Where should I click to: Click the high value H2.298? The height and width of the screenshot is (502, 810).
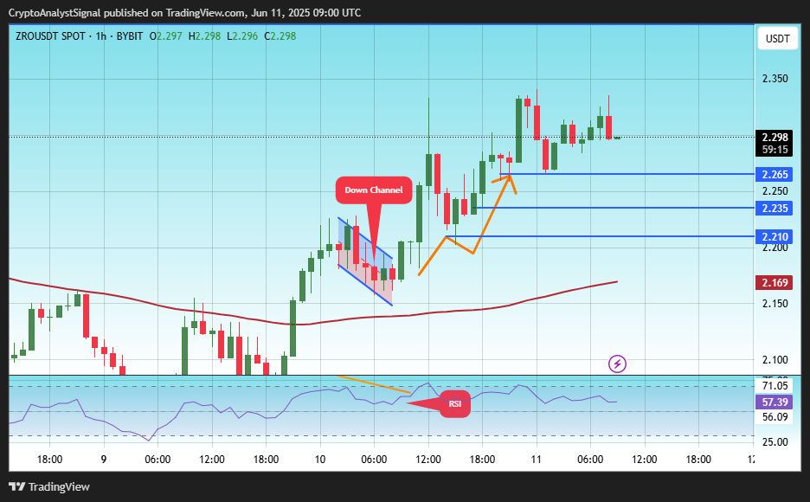coord(204,36)
